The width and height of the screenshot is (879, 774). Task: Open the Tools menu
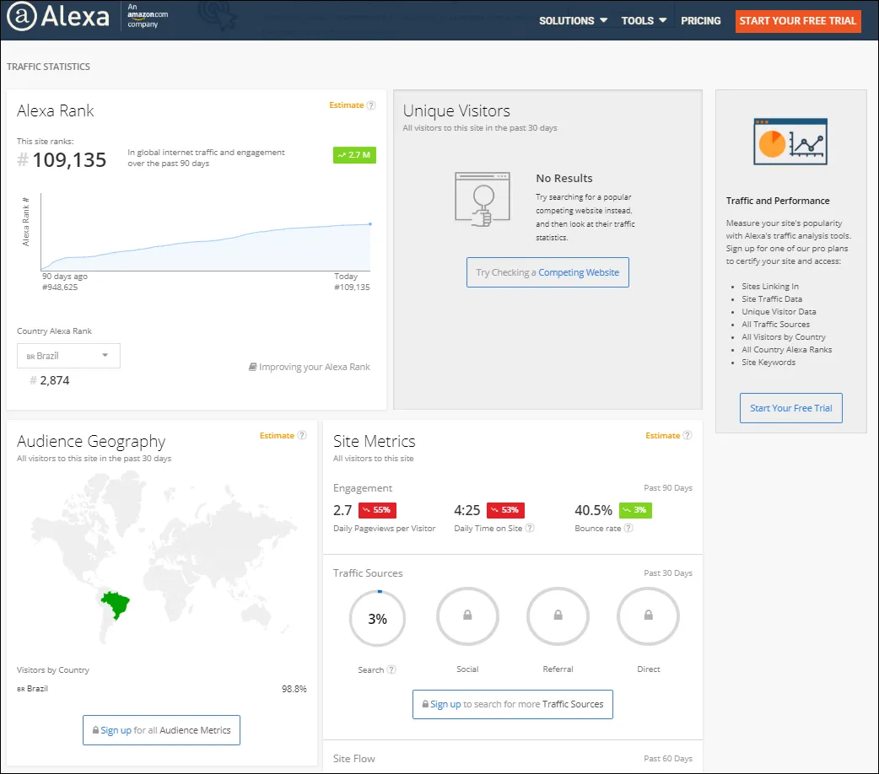[x=644, y=21]
